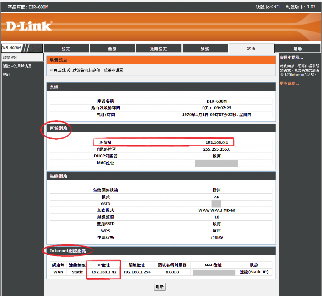Click the uptime value 0天, 09:07:25

tap(217, 108)
